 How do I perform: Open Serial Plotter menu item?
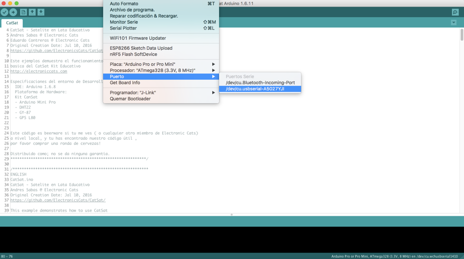pos(161,28)
